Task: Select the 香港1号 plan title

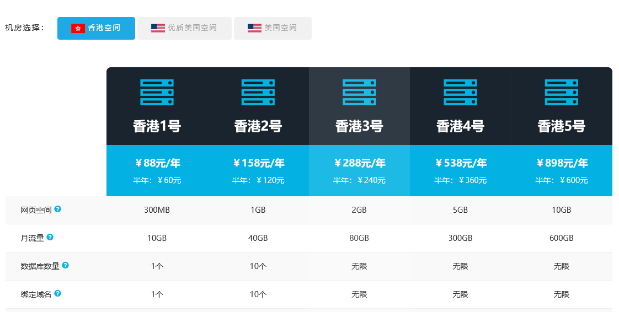Action: [157, 126]
